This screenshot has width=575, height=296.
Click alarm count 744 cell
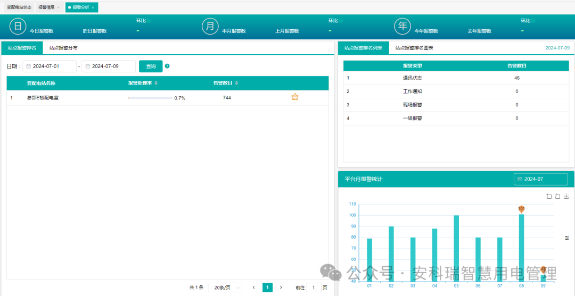tap(227, 98)
